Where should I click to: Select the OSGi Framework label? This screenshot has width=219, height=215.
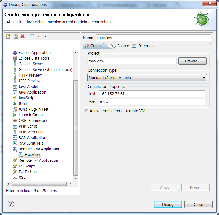pyautogui.click(x=33, y=121)
